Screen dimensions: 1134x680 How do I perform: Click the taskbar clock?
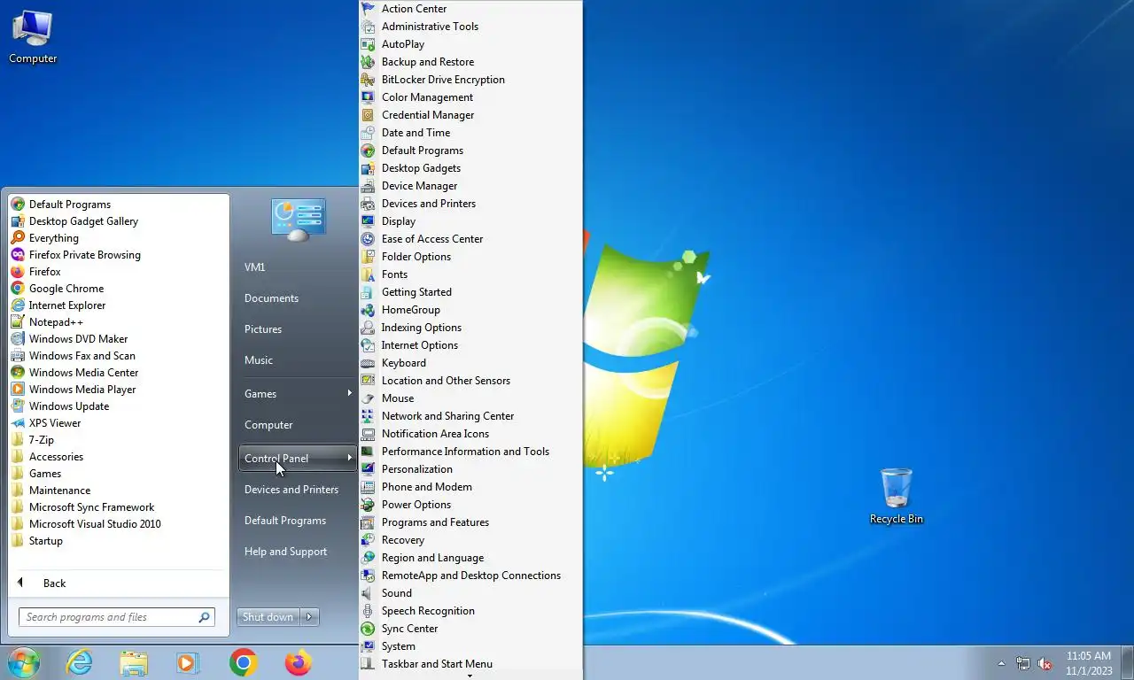point(1089,663)
